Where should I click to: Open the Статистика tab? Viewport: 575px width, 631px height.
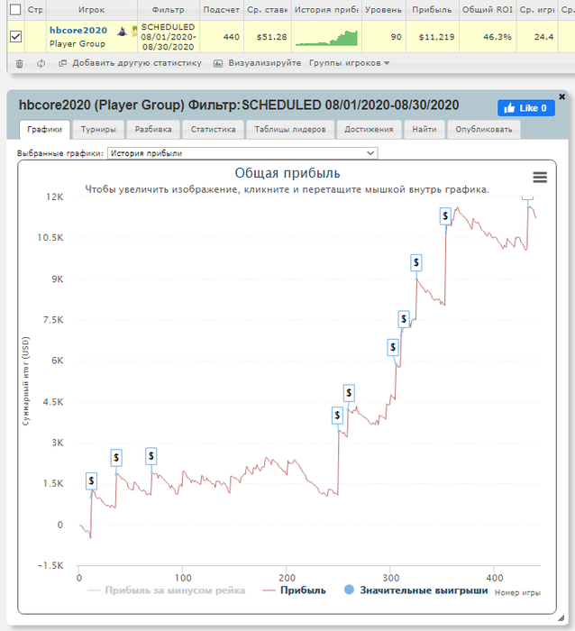point(213,130)
